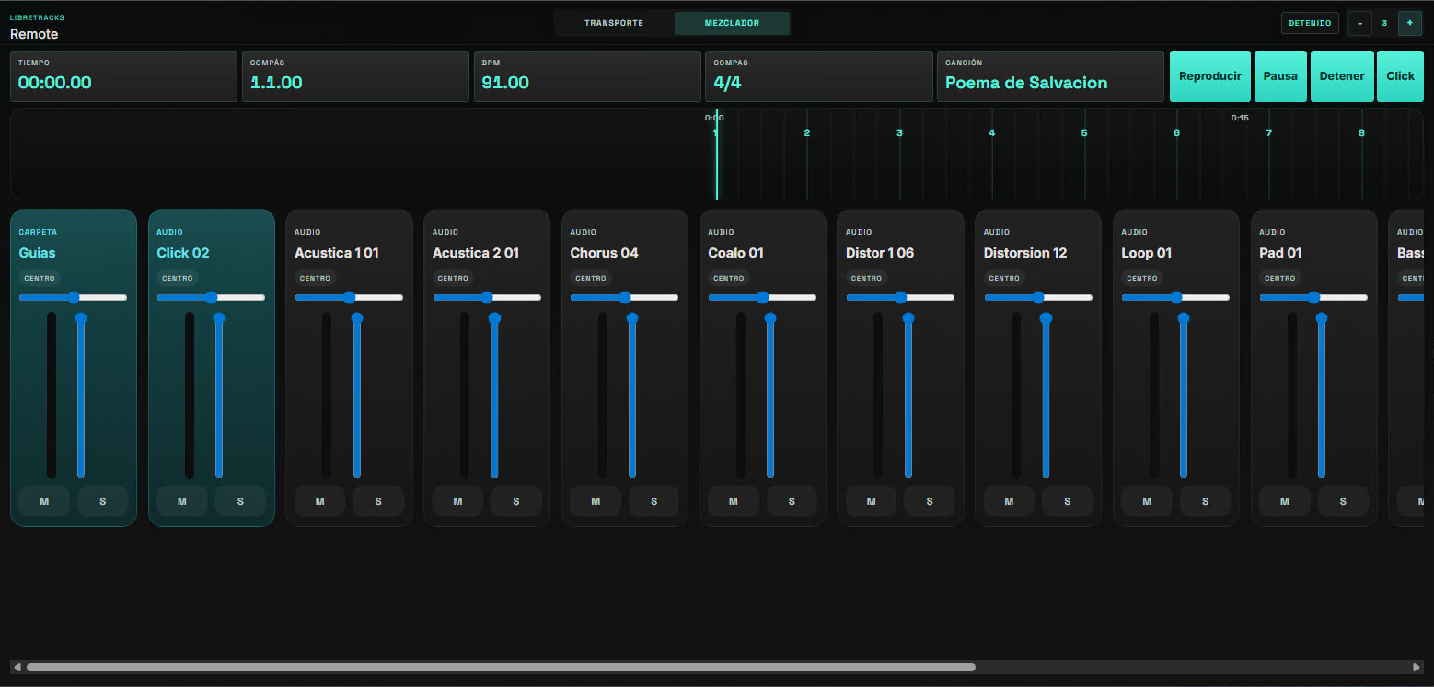This screenshot has width=1434, height=687.
Task: Solo the Click 02 track
Action: coord(240,501)
